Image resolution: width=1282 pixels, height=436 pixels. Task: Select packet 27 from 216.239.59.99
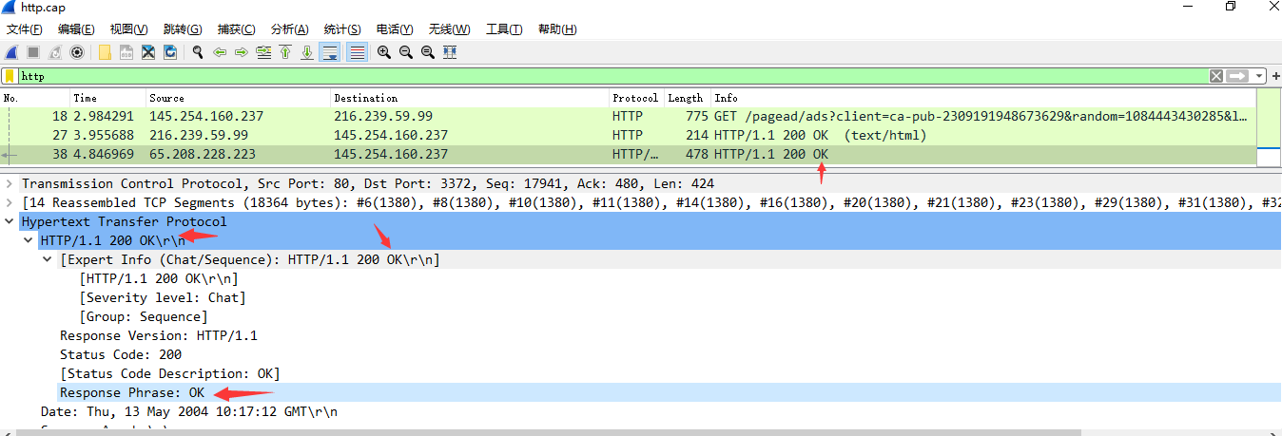pos(380,135)
